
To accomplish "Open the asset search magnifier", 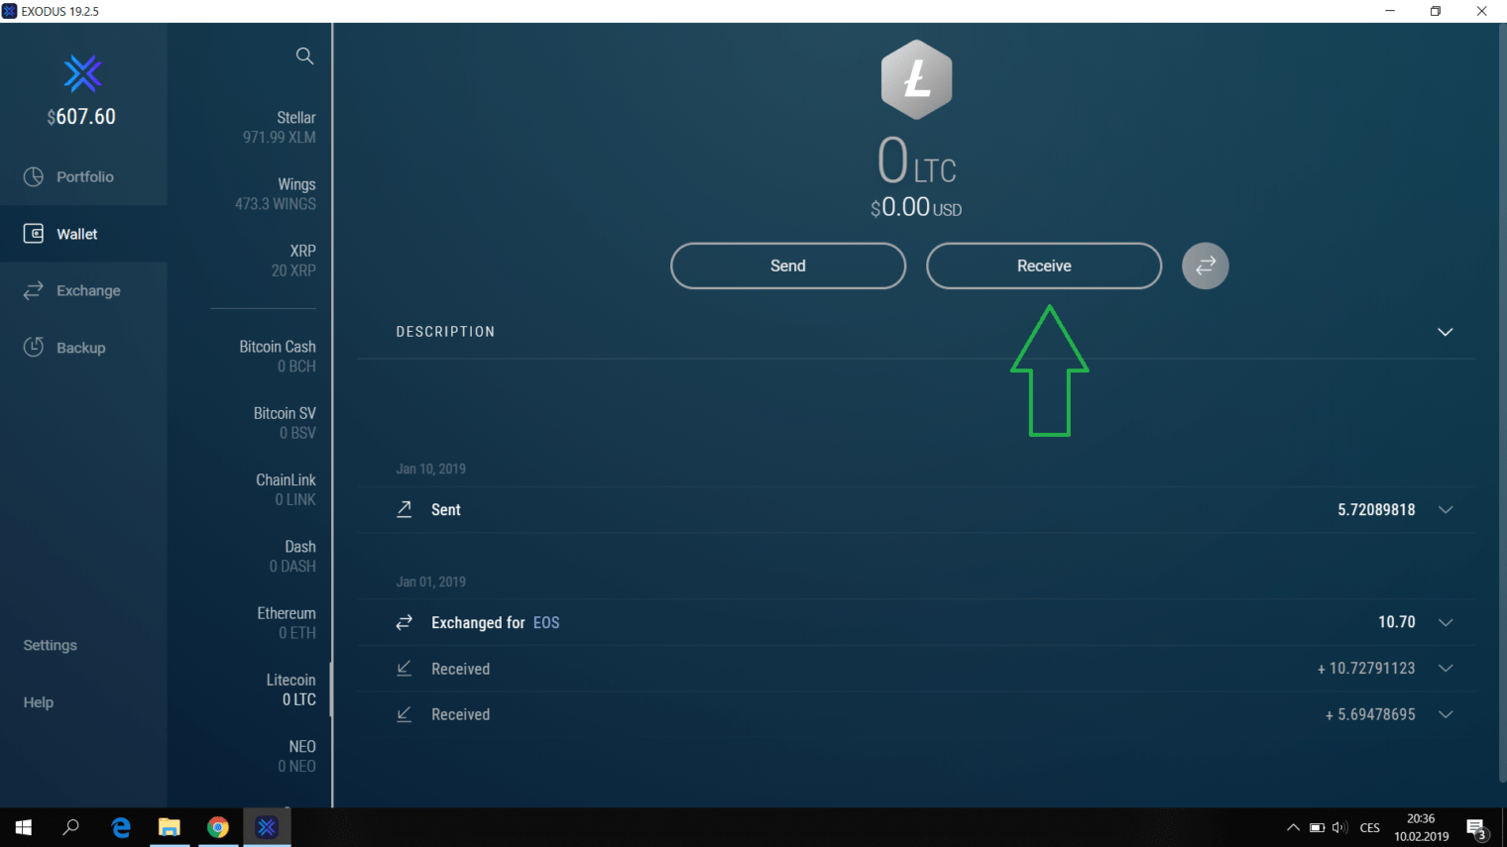I will tap(304, 56).
